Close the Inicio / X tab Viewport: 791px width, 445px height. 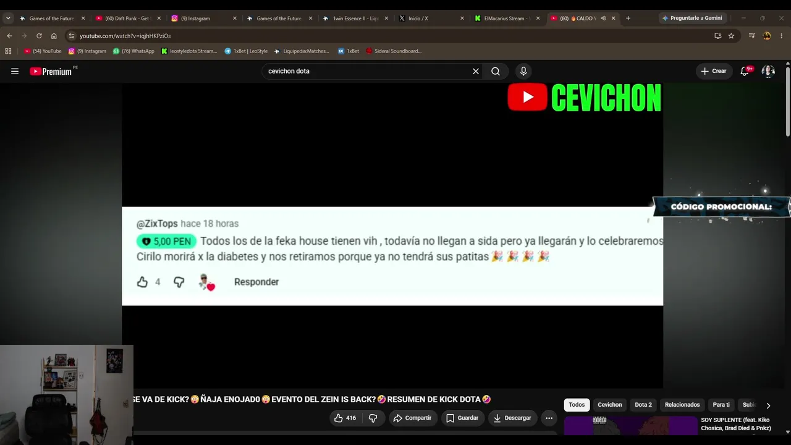[x=462, y=19]
